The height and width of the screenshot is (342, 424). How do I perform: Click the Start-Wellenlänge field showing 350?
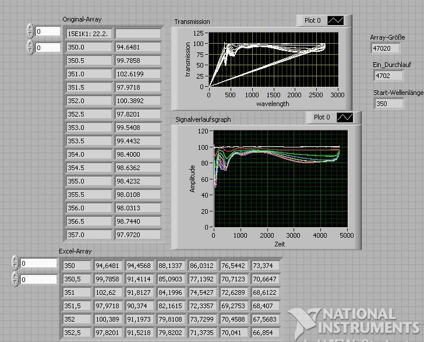[x=389, y=104]
